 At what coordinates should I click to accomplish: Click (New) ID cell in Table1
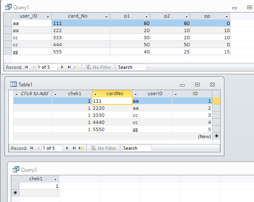pos(192,136)
